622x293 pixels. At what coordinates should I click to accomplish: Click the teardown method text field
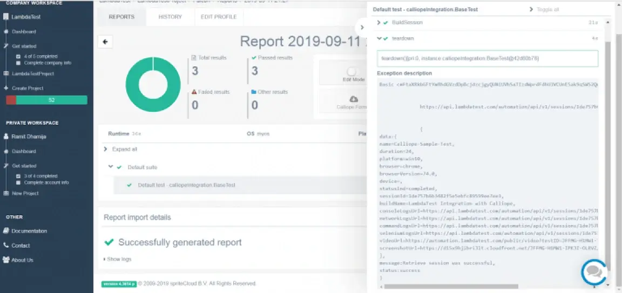pyautogui.click(x=488, y=58)
